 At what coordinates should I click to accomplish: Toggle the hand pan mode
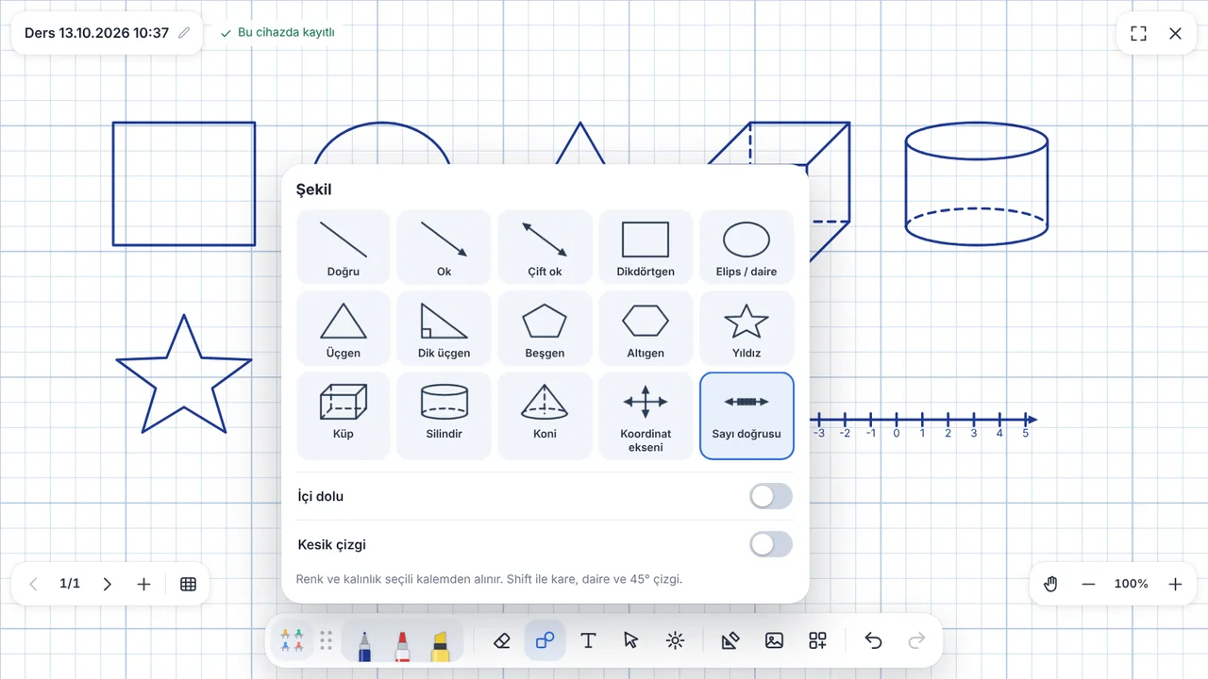[x=1050, y=584]
